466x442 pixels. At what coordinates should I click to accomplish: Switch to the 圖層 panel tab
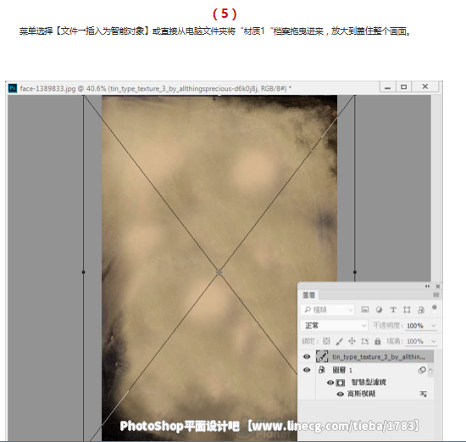pos(308,295)
